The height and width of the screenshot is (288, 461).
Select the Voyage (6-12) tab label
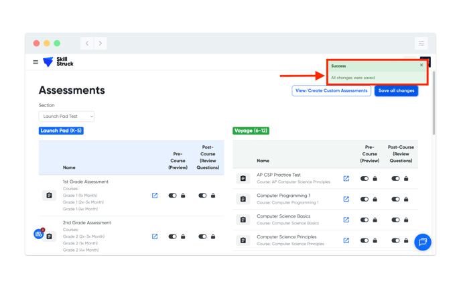[251, 131]
